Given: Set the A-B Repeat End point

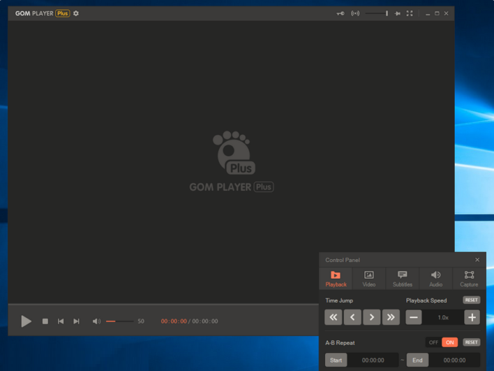Looking at the screenshot, I should tap(417, 360).
